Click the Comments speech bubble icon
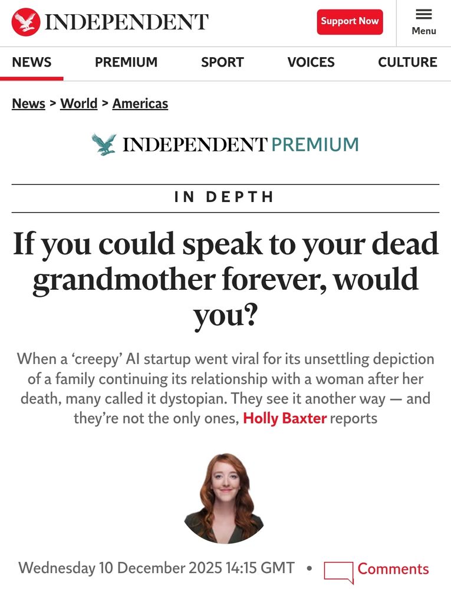This screenshot has height=589, width=451. (x=337, y=569)
